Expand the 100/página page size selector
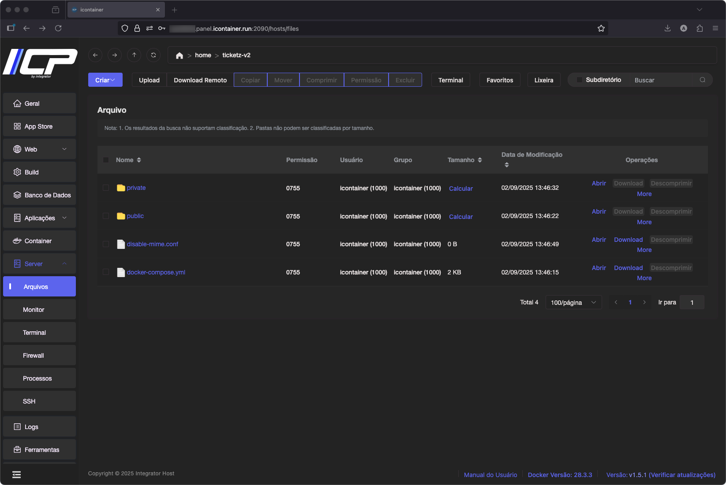The height and width of the screenshot is (485, 726). click(x=573, y=303)
